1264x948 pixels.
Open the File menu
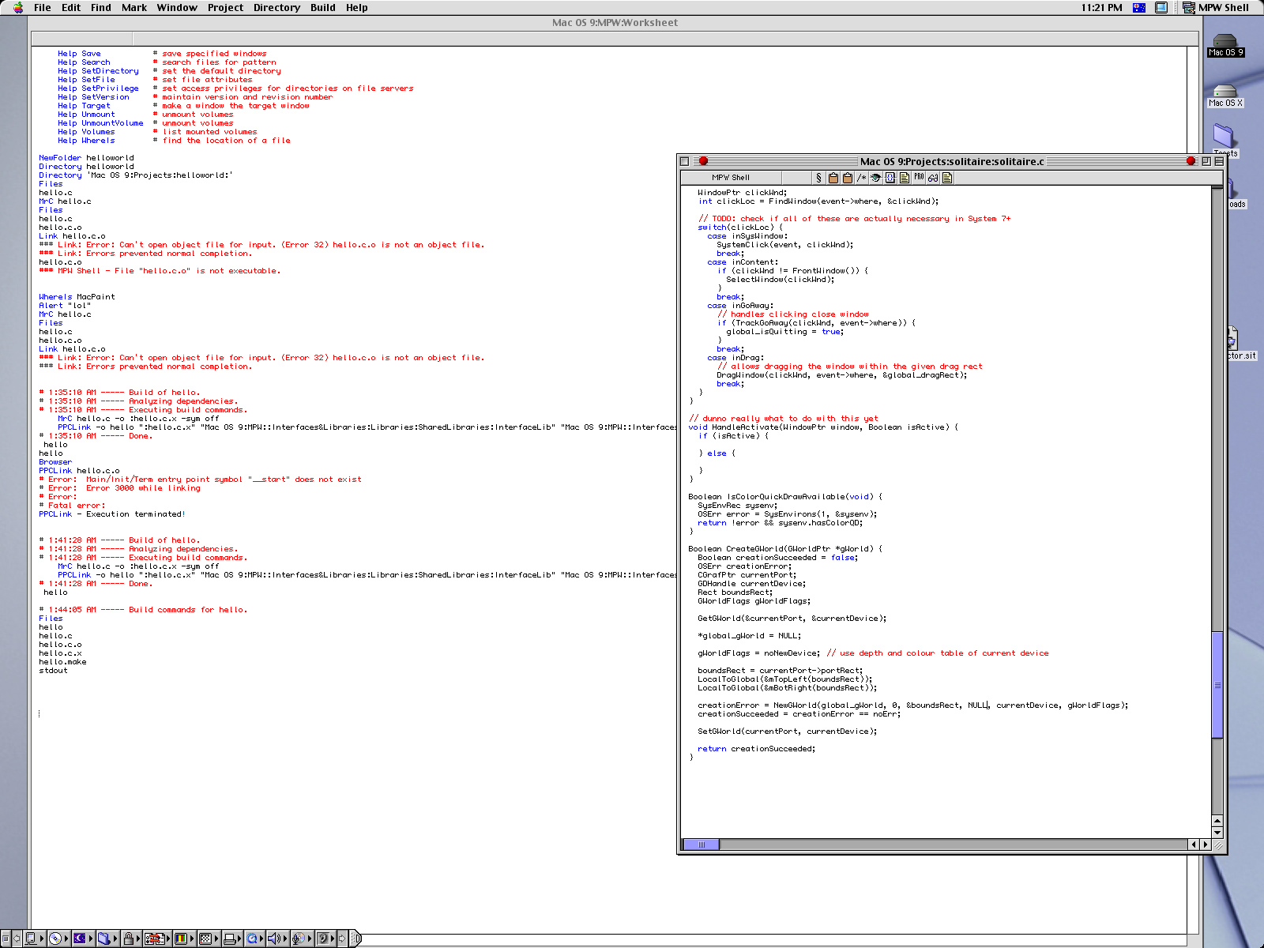tap(43, 7)
